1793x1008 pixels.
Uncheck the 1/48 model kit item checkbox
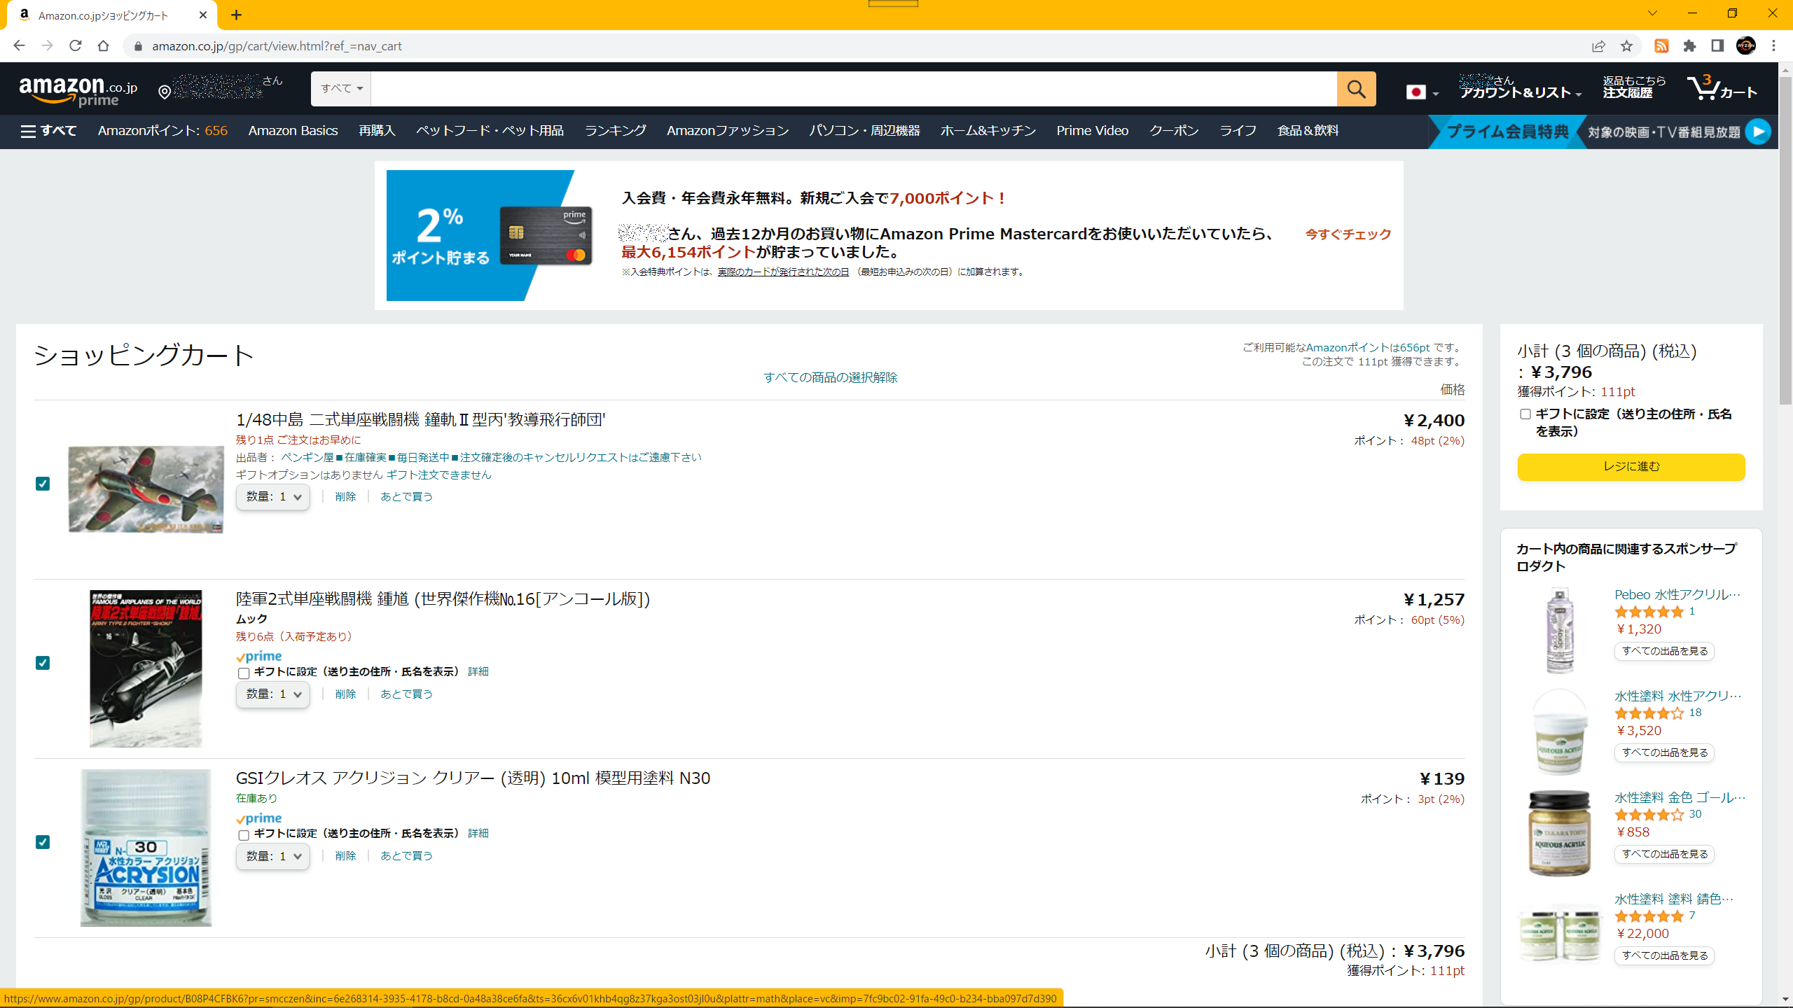43,484
